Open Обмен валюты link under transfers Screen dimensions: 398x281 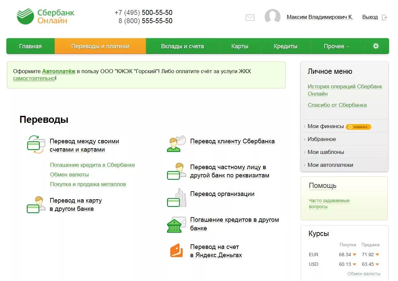coord(69,174)
